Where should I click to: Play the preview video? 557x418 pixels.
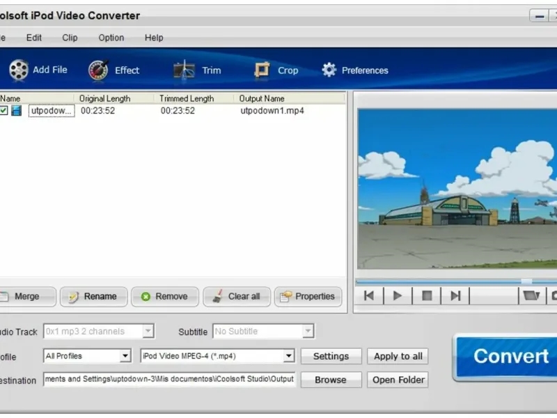(398, 295)
